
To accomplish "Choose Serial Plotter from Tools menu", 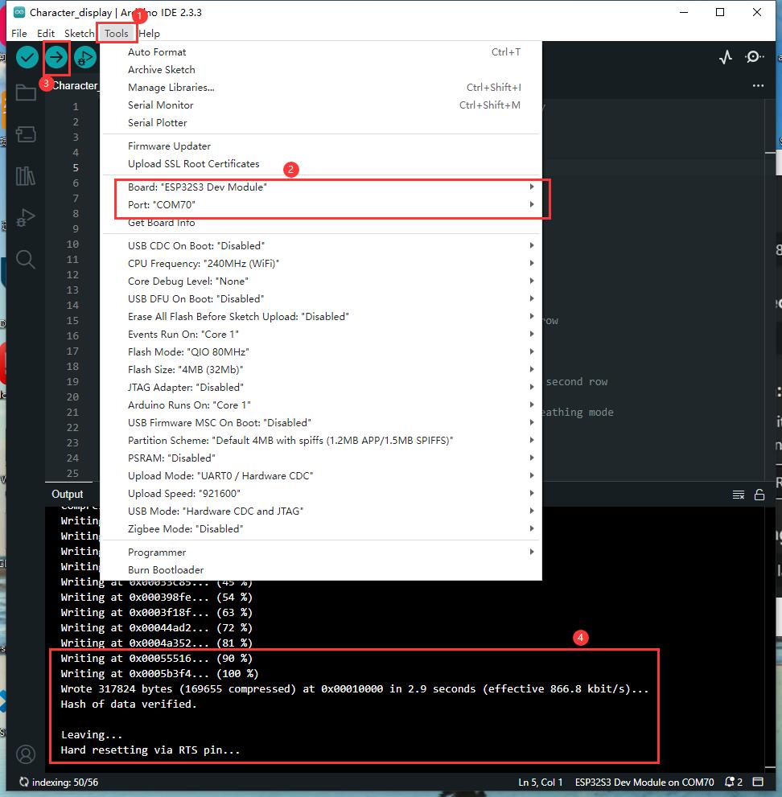I will click(321, 123).
